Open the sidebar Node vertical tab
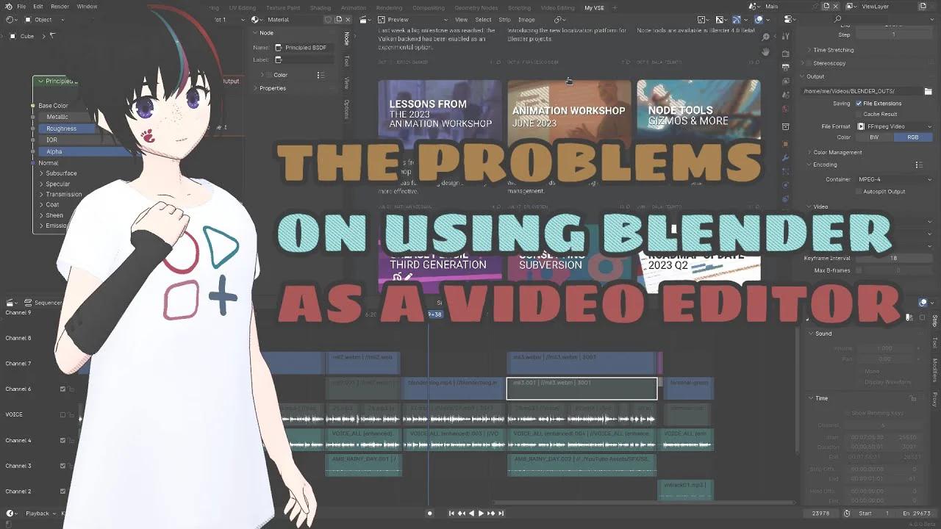The width and height of the screenshot is (941, 529). coord(347,38)
